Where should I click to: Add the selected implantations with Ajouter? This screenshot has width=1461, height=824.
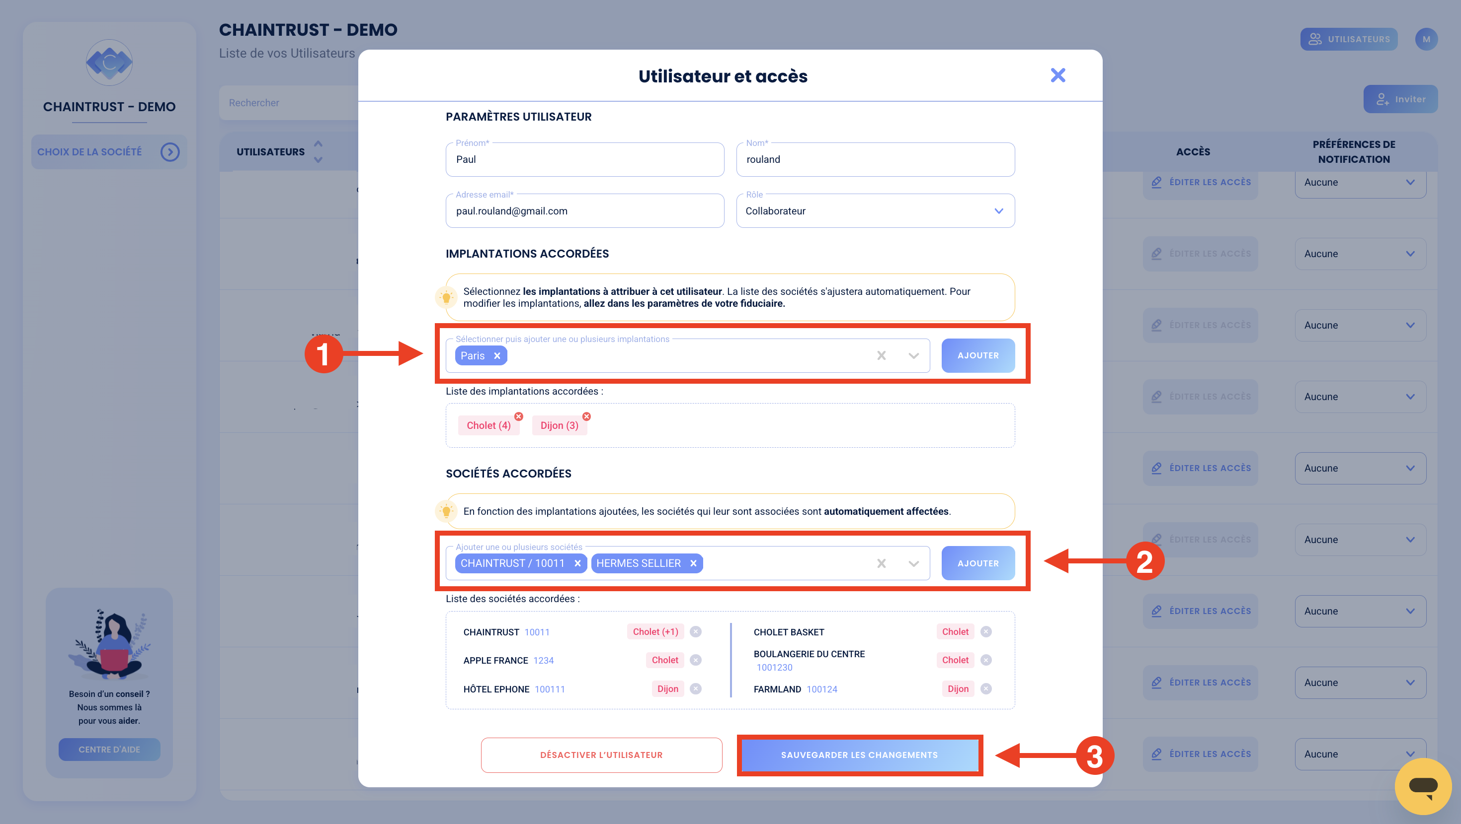pyautogui.click(x=978, y=355)
